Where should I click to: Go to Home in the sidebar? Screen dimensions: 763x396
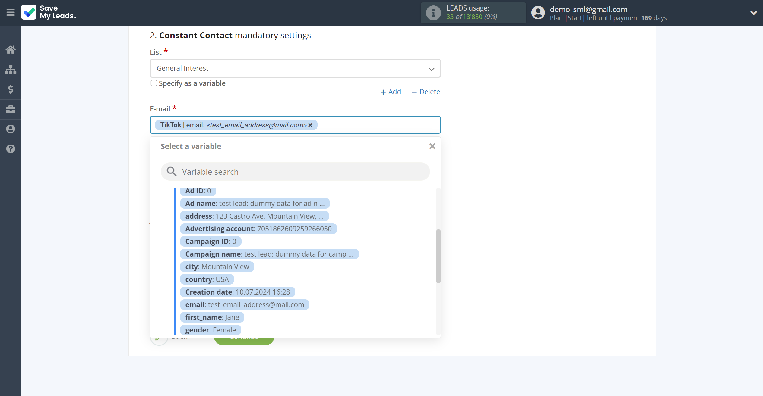coord(11,50)
